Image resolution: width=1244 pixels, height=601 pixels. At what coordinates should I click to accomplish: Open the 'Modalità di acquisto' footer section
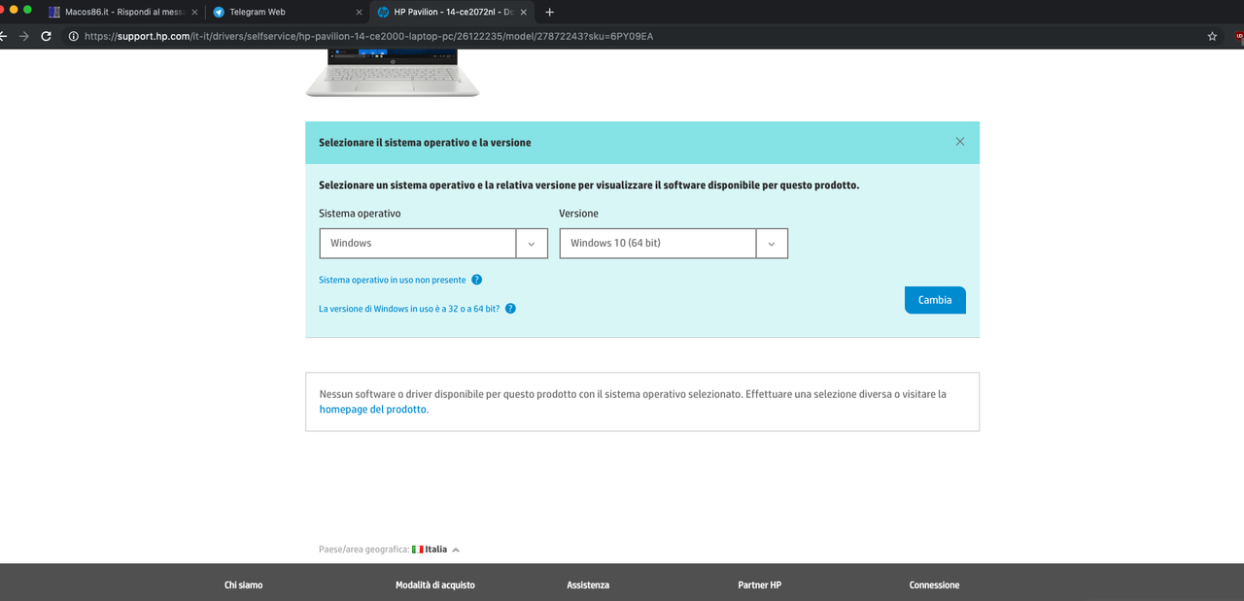coord(435,585)
